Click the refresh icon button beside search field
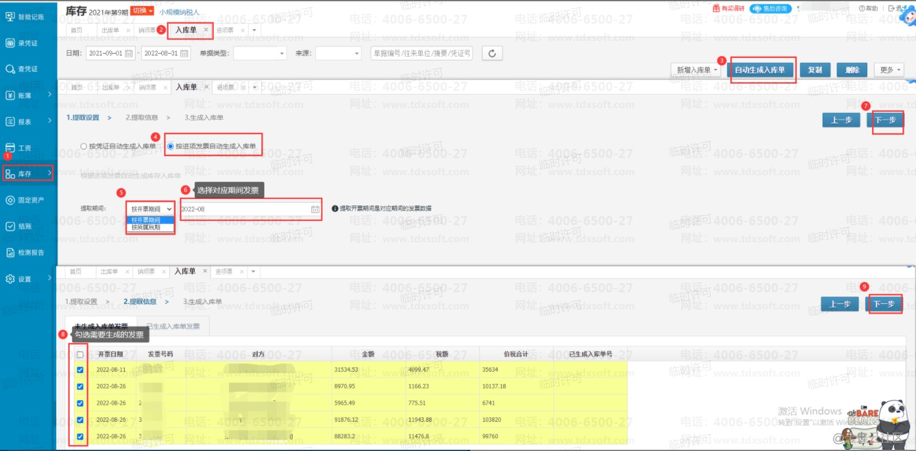Image resolution: width=916 pixels, height=451 pixels. pos(492,53)
